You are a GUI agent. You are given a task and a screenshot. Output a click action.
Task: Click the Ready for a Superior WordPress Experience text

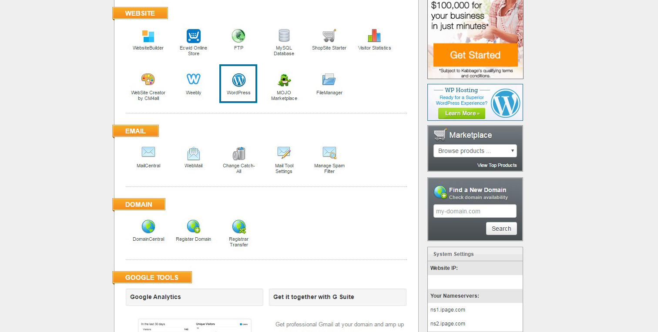click(x=462, y=100)
